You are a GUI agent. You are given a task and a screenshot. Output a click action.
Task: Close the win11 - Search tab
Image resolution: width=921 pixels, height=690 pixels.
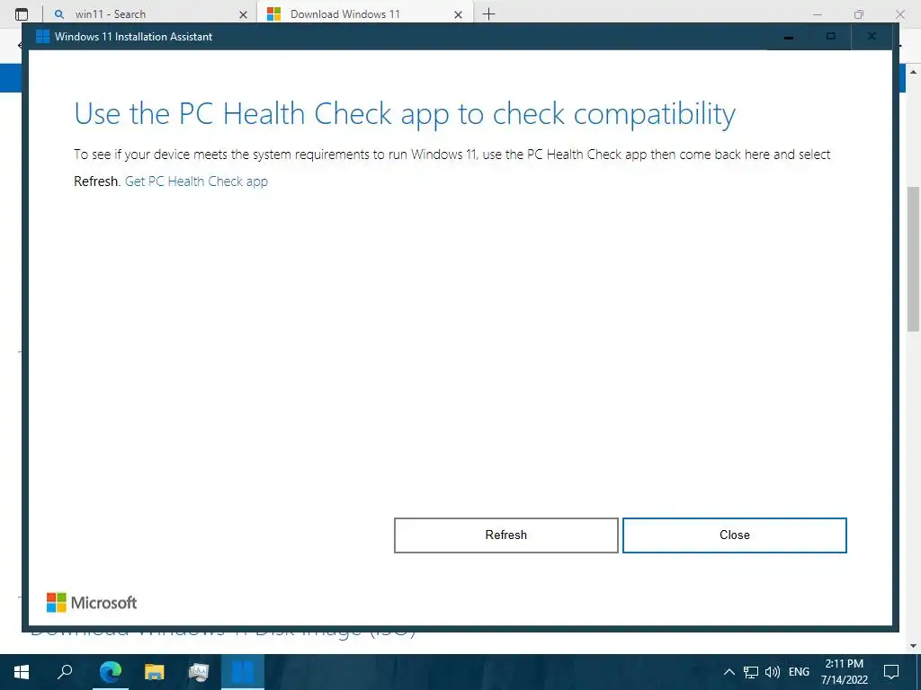pyautogui.click(x=243, y=14)
